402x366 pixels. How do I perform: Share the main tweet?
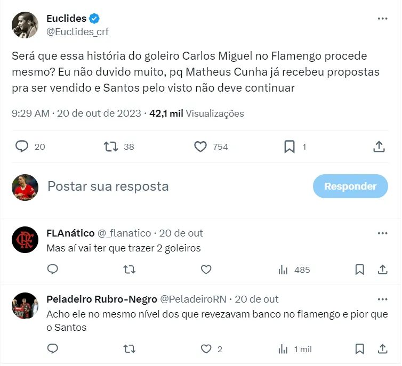pyautogui.click(x=379, y=147)
